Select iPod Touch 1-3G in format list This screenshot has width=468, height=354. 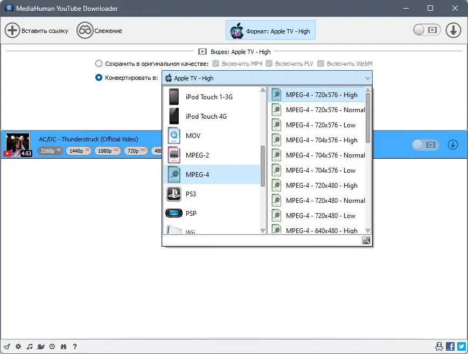point(212,97)
